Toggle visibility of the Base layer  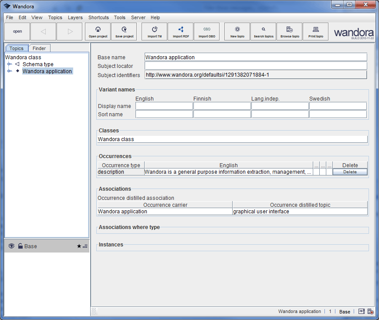click(x=11, y=246)
